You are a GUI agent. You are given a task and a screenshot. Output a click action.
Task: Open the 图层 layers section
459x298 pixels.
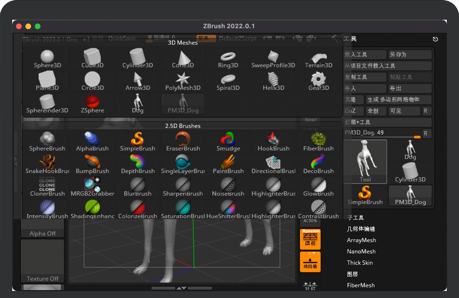pos(352,274)
